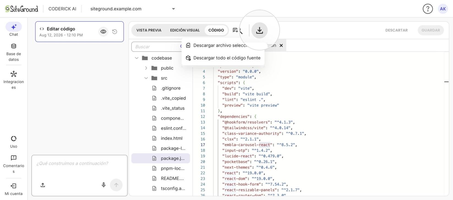This screenshot has width=453, height=200.
Task: Click the add-file icon beside CÓDIGO tab
Action: coord(235,30)
